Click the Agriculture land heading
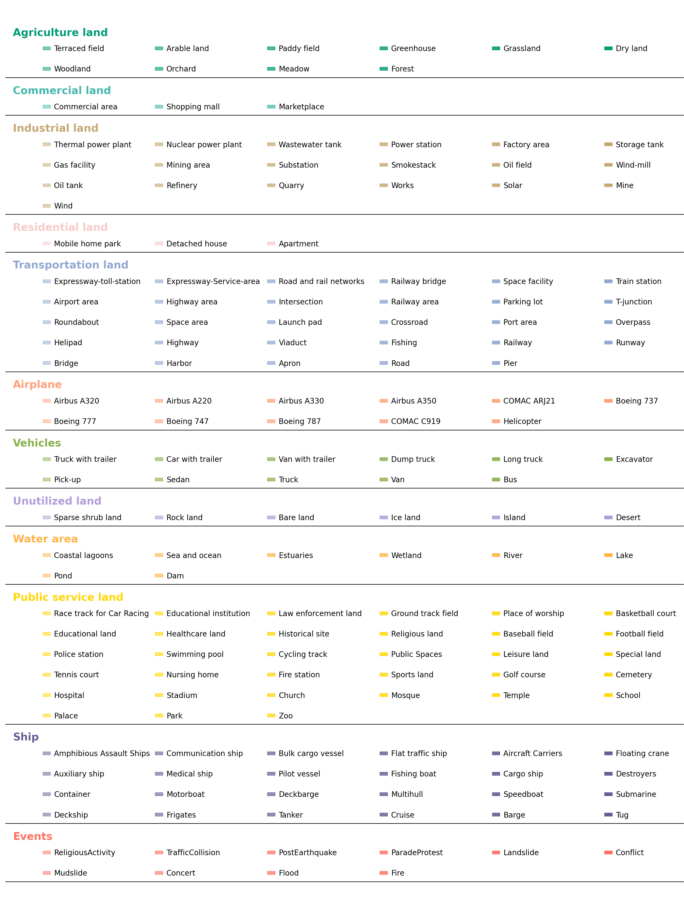Image resolution: width=684 pixels, height=921 pixels. pos(60,32)
